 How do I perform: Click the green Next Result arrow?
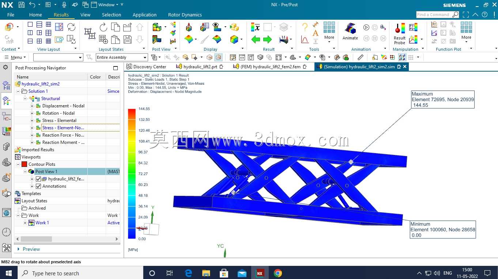pyautogui.click(x=268, y=39)
